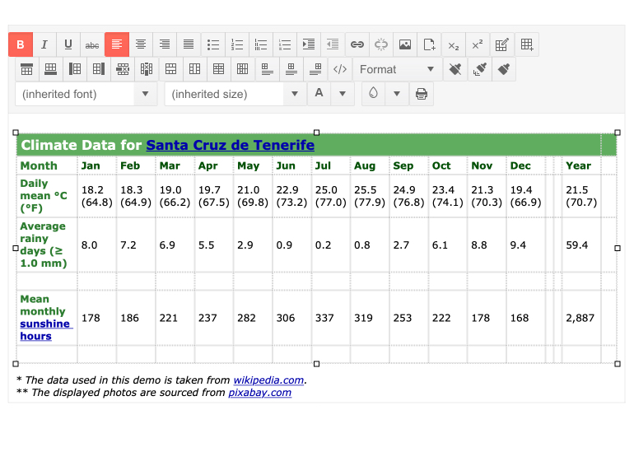The image size is (634, 452).
Task: Open the view HTML source icon
Action: point(339,69)
